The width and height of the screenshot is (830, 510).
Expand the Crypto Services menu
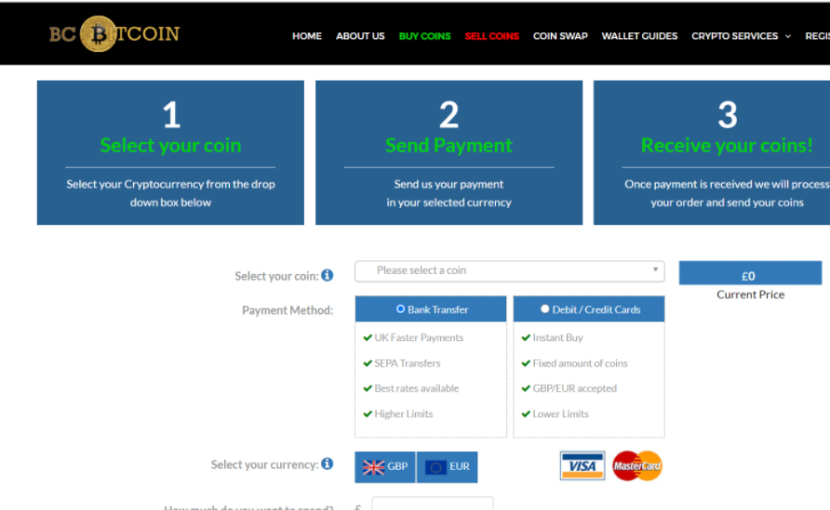[741, 36]
